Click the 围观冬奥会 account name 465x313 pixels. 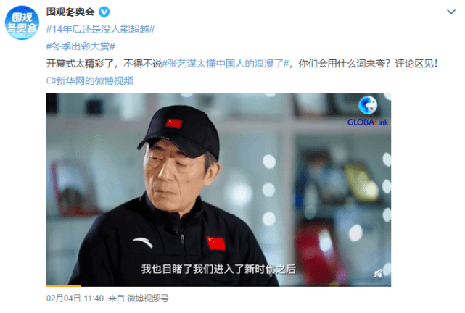(x=70, y=12)
